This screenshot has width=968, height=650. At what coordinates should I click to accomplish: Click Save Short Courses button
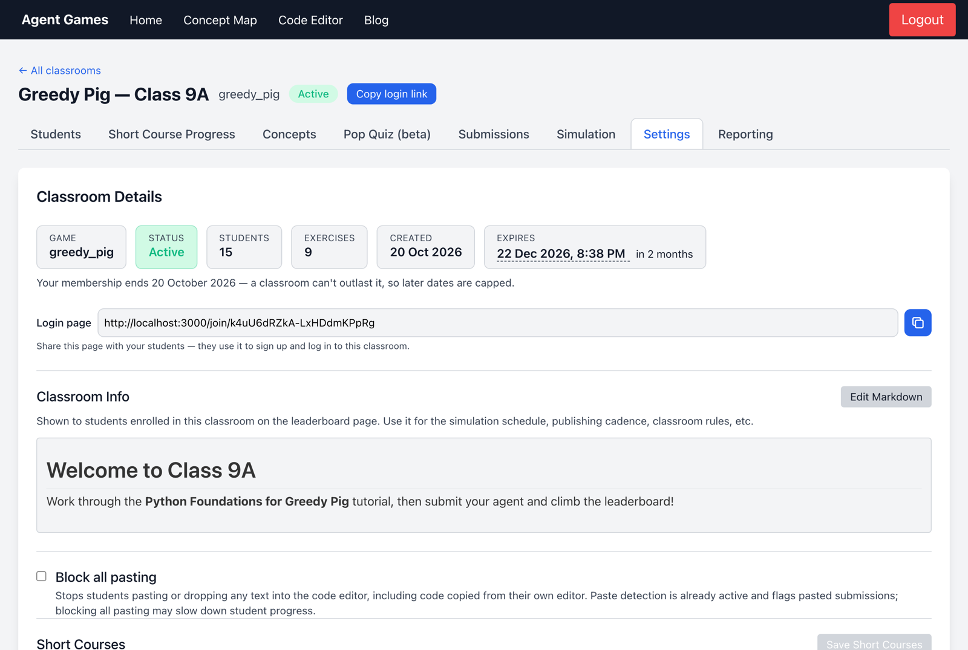(874, 643)
